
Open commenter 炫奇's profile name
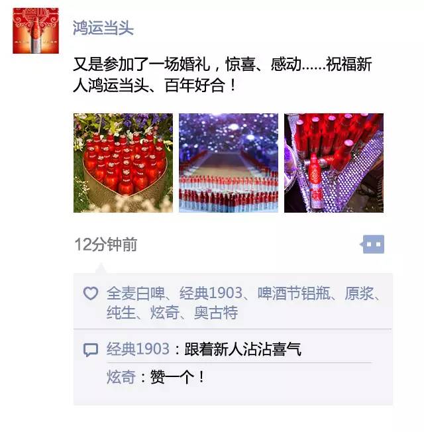pos(121,377)
